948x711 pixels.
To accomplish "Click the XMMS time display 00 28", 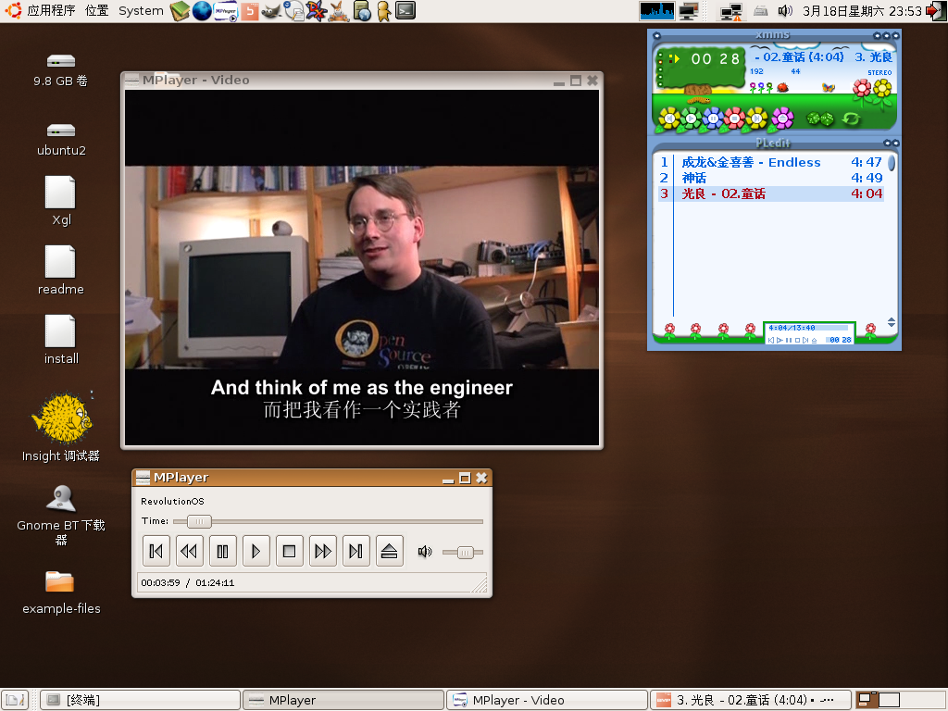I will (x=716, y=59).
